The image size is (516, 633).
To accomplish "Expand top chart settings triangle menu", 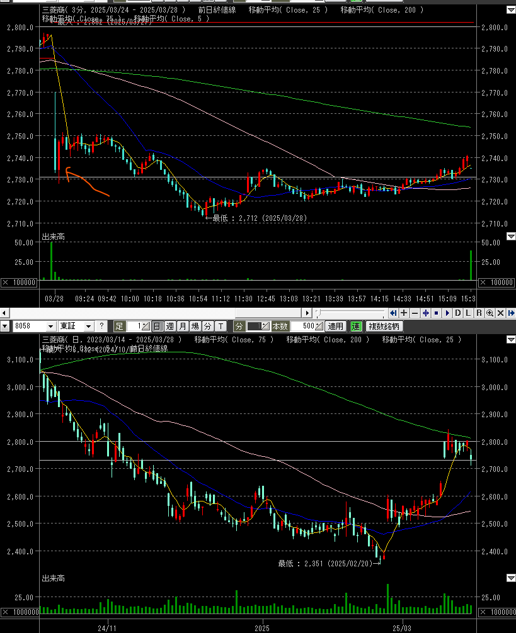I will 511,11.
